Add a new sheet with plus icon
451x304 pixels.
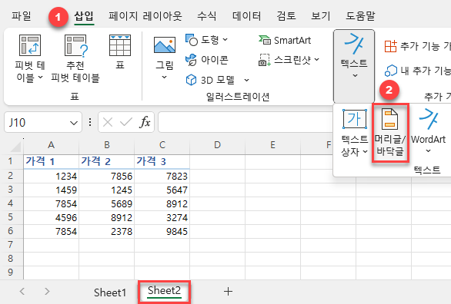(228, 292)
